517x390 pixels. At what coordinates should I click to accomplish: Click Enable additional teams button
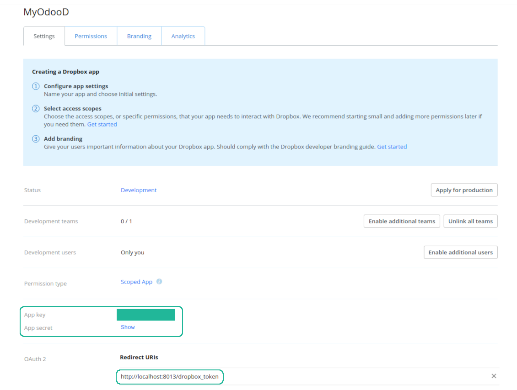click(x=402, y=221)
